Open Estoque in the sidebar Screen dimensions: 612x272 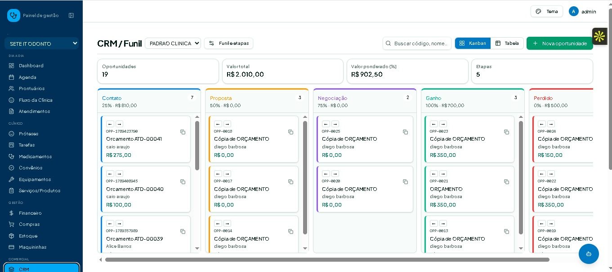[x=28, y=236]
